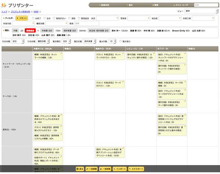
Task: Expand the 最大列数 dropdown
Action: [x=112, y=41]
